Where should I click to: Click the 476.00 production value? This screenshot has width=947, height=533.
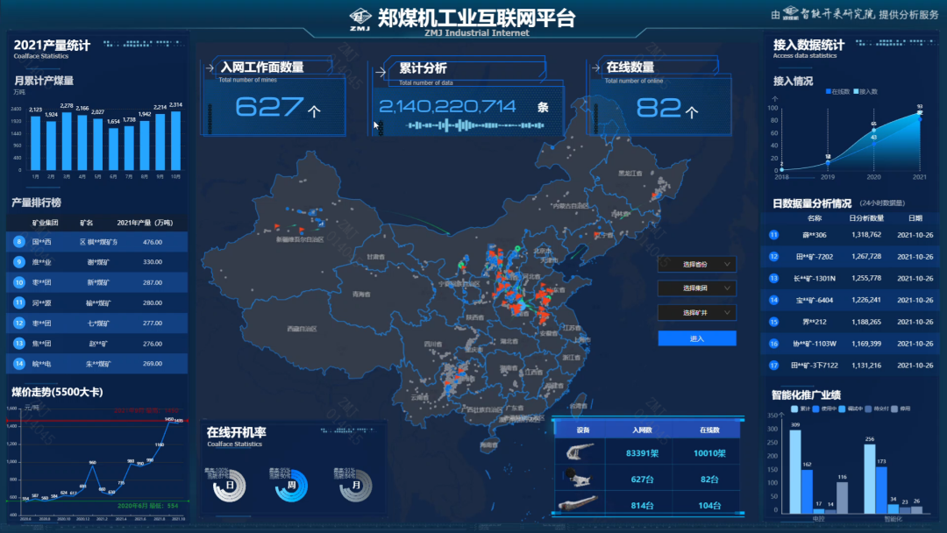[153, 242]
